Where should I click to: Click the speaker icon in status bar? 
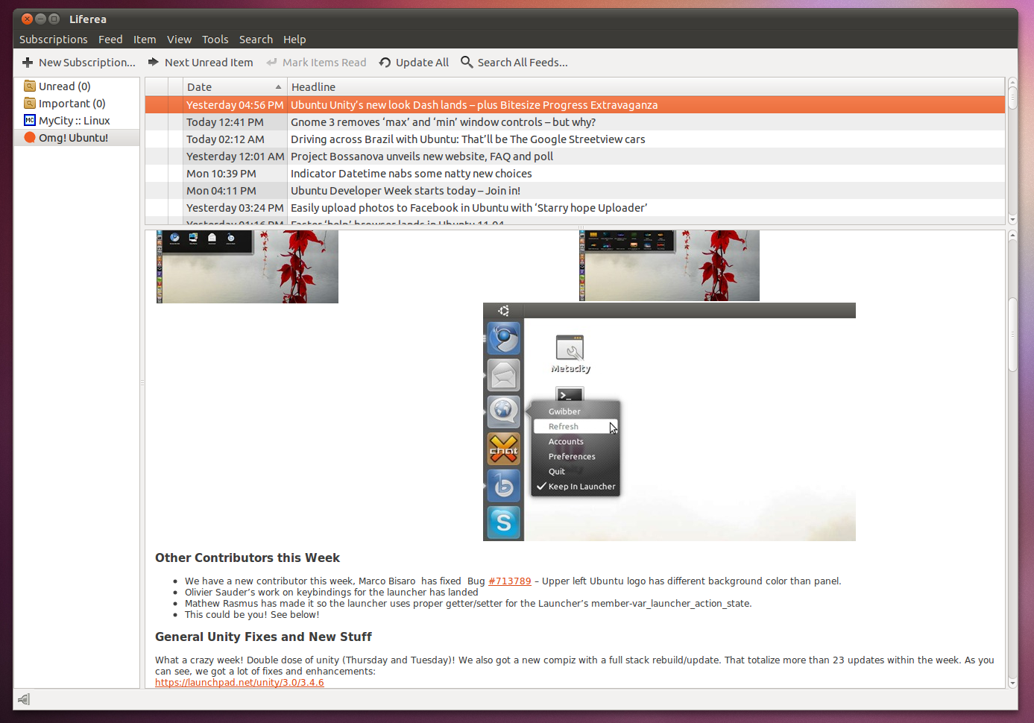24,699
